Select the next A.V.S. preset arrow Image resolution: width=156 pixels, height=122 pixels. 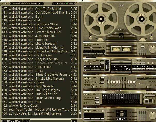click(64, 4)
